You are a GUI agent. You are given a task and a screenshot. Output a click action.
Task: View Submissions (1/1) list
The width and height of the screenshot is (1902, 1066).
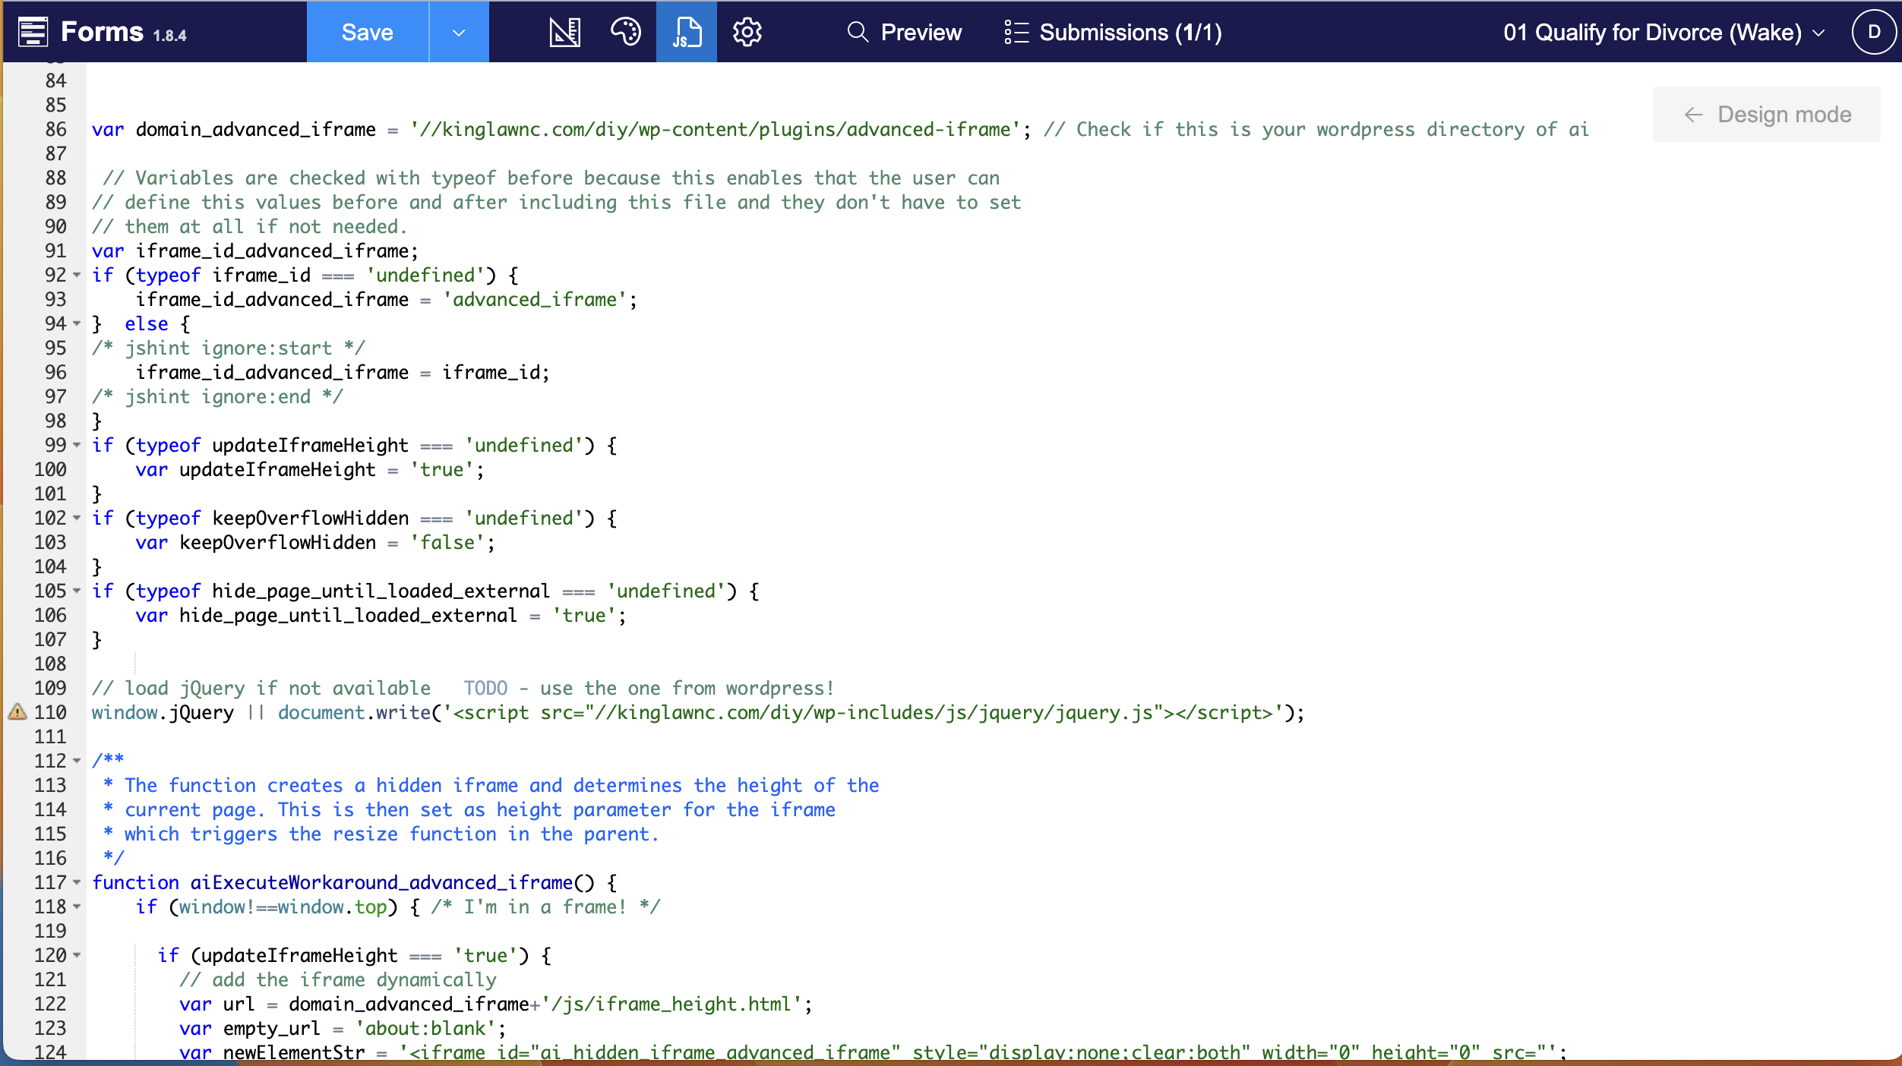tap(1113, 32)
